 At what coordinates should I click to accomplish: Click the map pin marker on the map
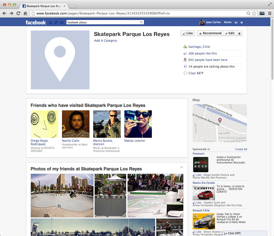(x=220, y=120)
